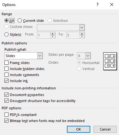Check Include hidden slides
The image size is (119, 135).
(x=6, y=69)
